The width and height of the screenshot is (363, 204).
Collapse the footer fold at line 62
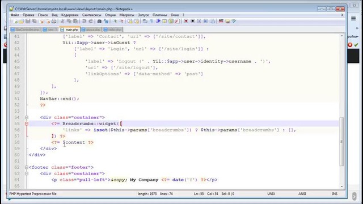click(x=27, y=167)
